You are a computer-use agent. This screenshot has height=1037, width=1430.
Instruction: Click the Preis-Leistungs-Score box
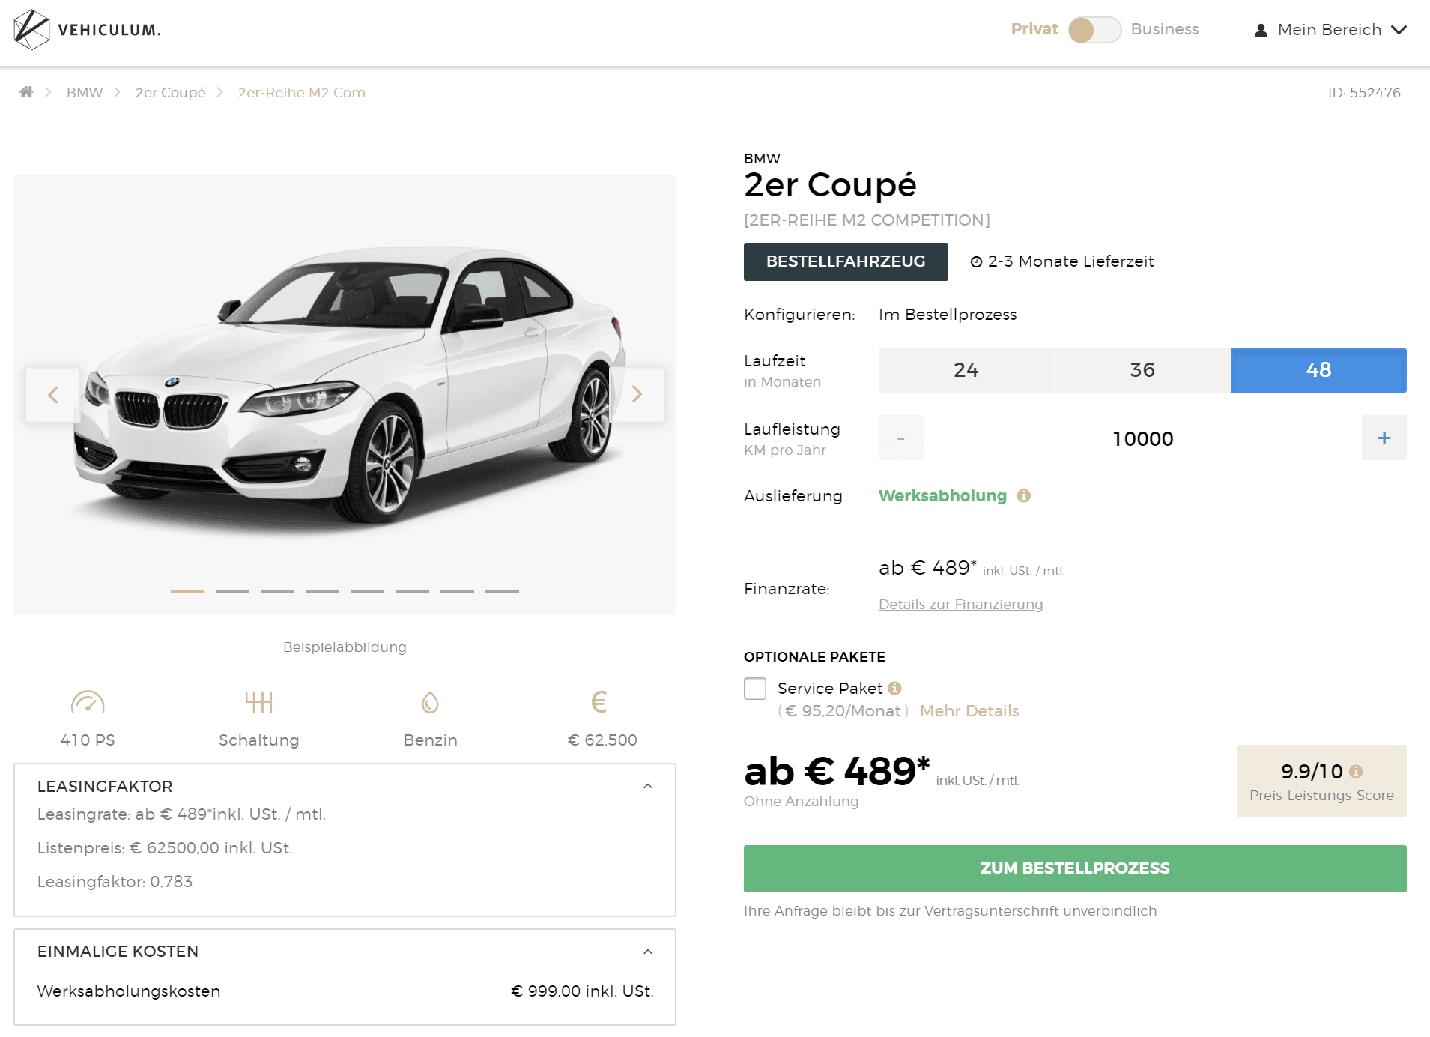1321,781
